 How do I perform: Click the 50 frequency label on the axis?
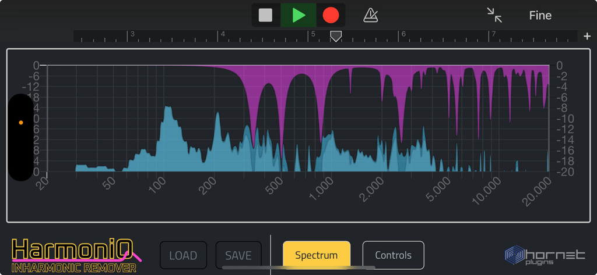click(x=110, y=184)
